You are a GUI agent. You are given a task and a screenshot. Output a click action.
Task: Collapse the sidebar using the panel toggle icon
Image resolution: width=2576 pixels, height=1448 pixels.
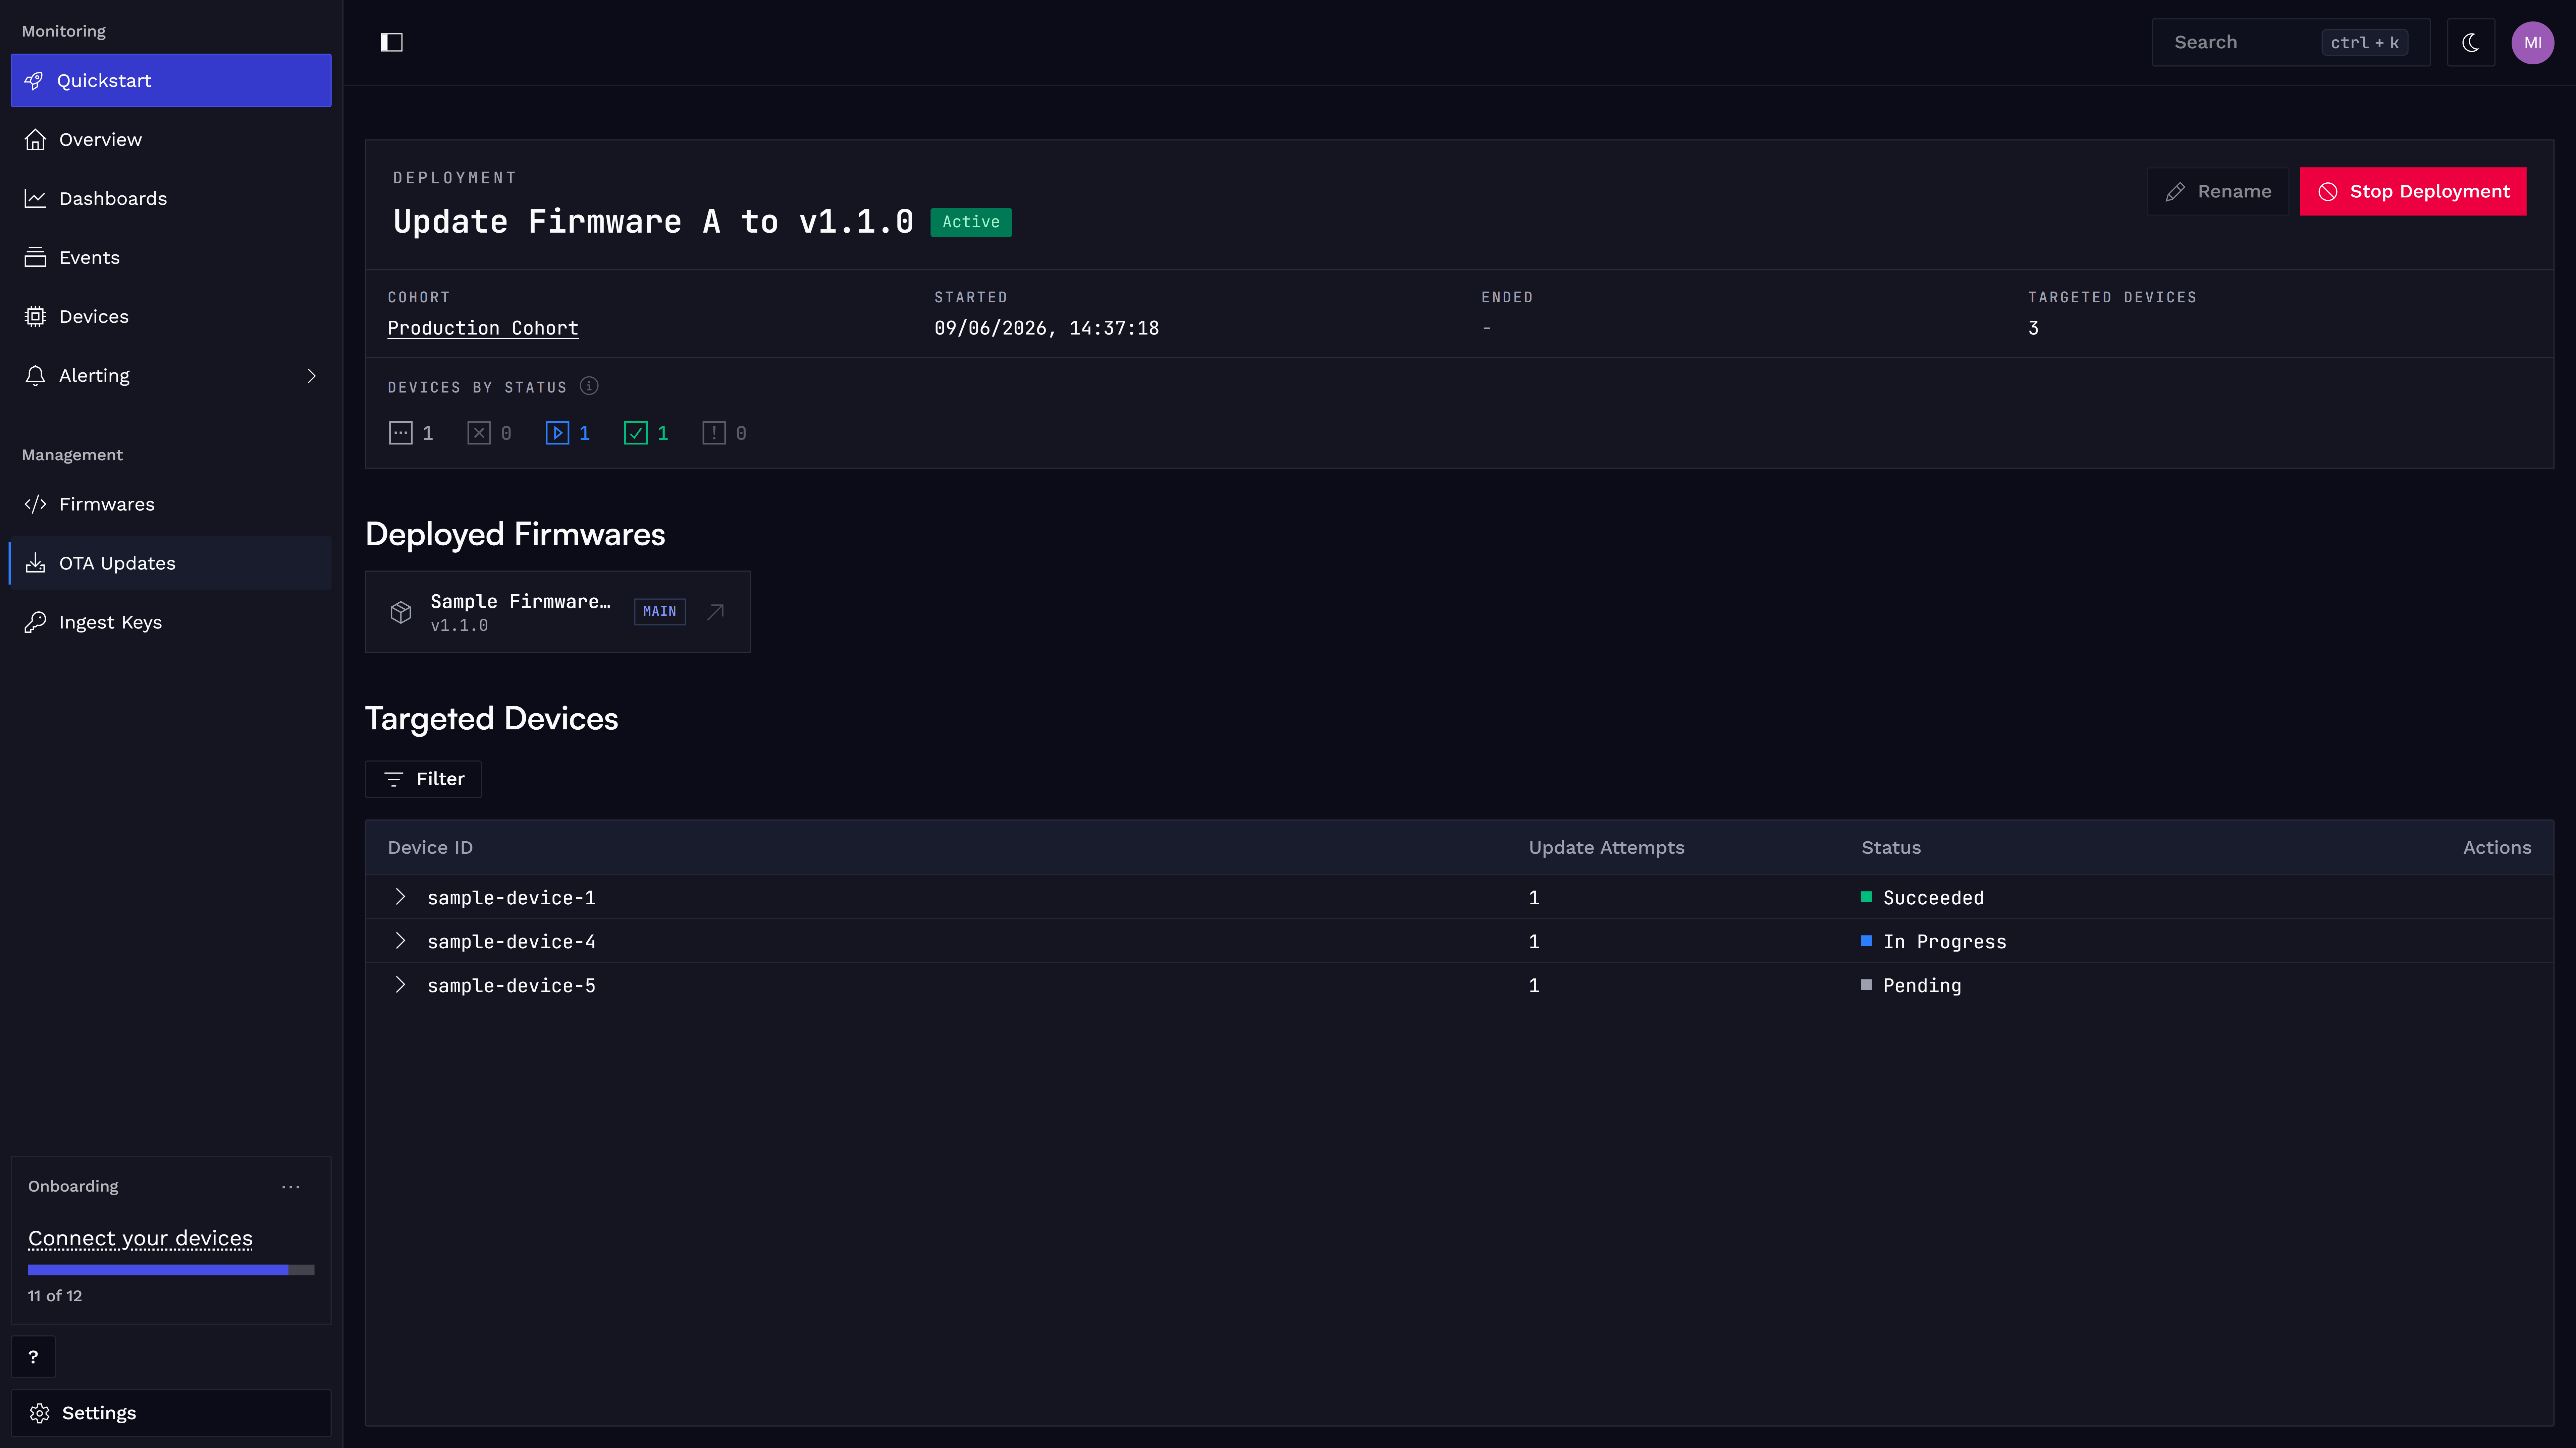(x=391, y=42)
